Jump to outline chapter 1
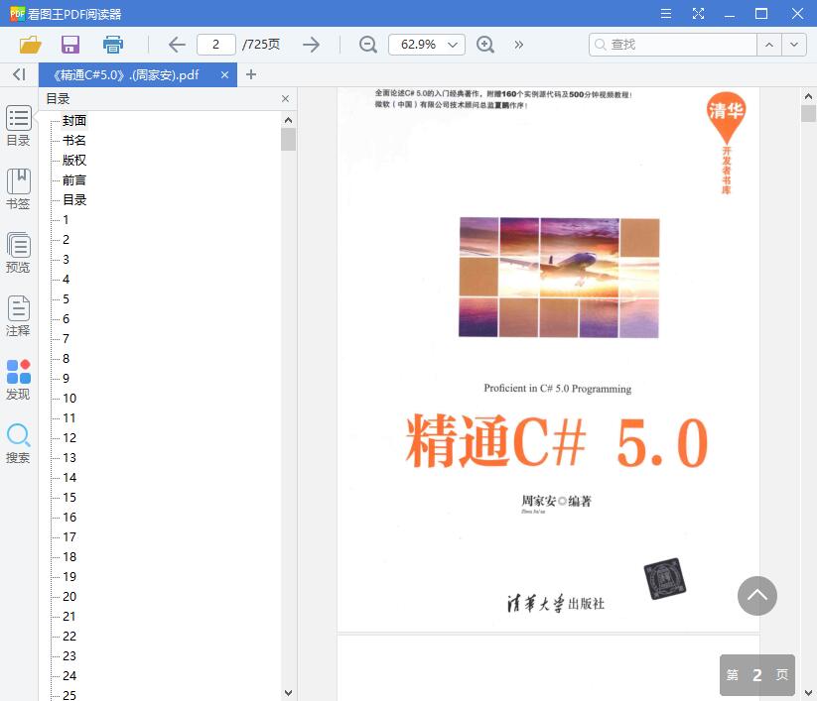Screen dimensions: 817x701 (66, 219)
